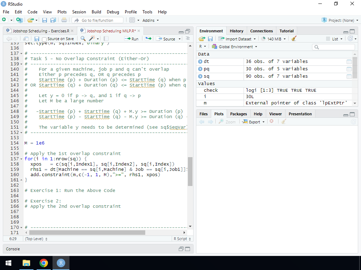Toggle the Source on Save checkbox
This screenshot has width=361, height=270.
point(44,39)
